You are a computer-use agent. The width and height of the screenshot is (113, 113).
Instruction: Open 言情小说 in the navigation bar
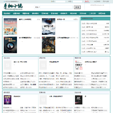[x=102, y=13]
